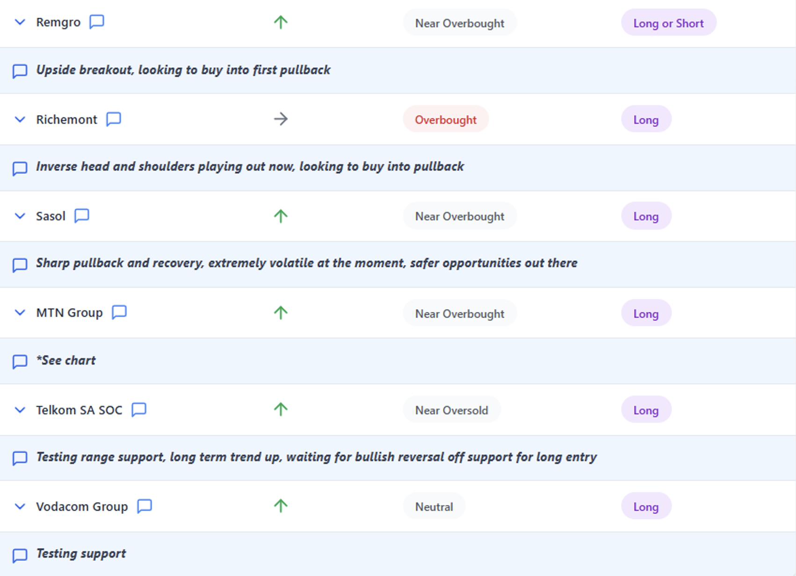This screenshot has width=796, height=576.
Task: Click the comment icon beside Sasol
Action: point(81,216)
